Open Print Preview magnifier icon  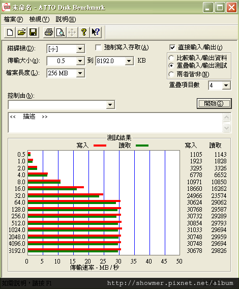coord(60,32)
